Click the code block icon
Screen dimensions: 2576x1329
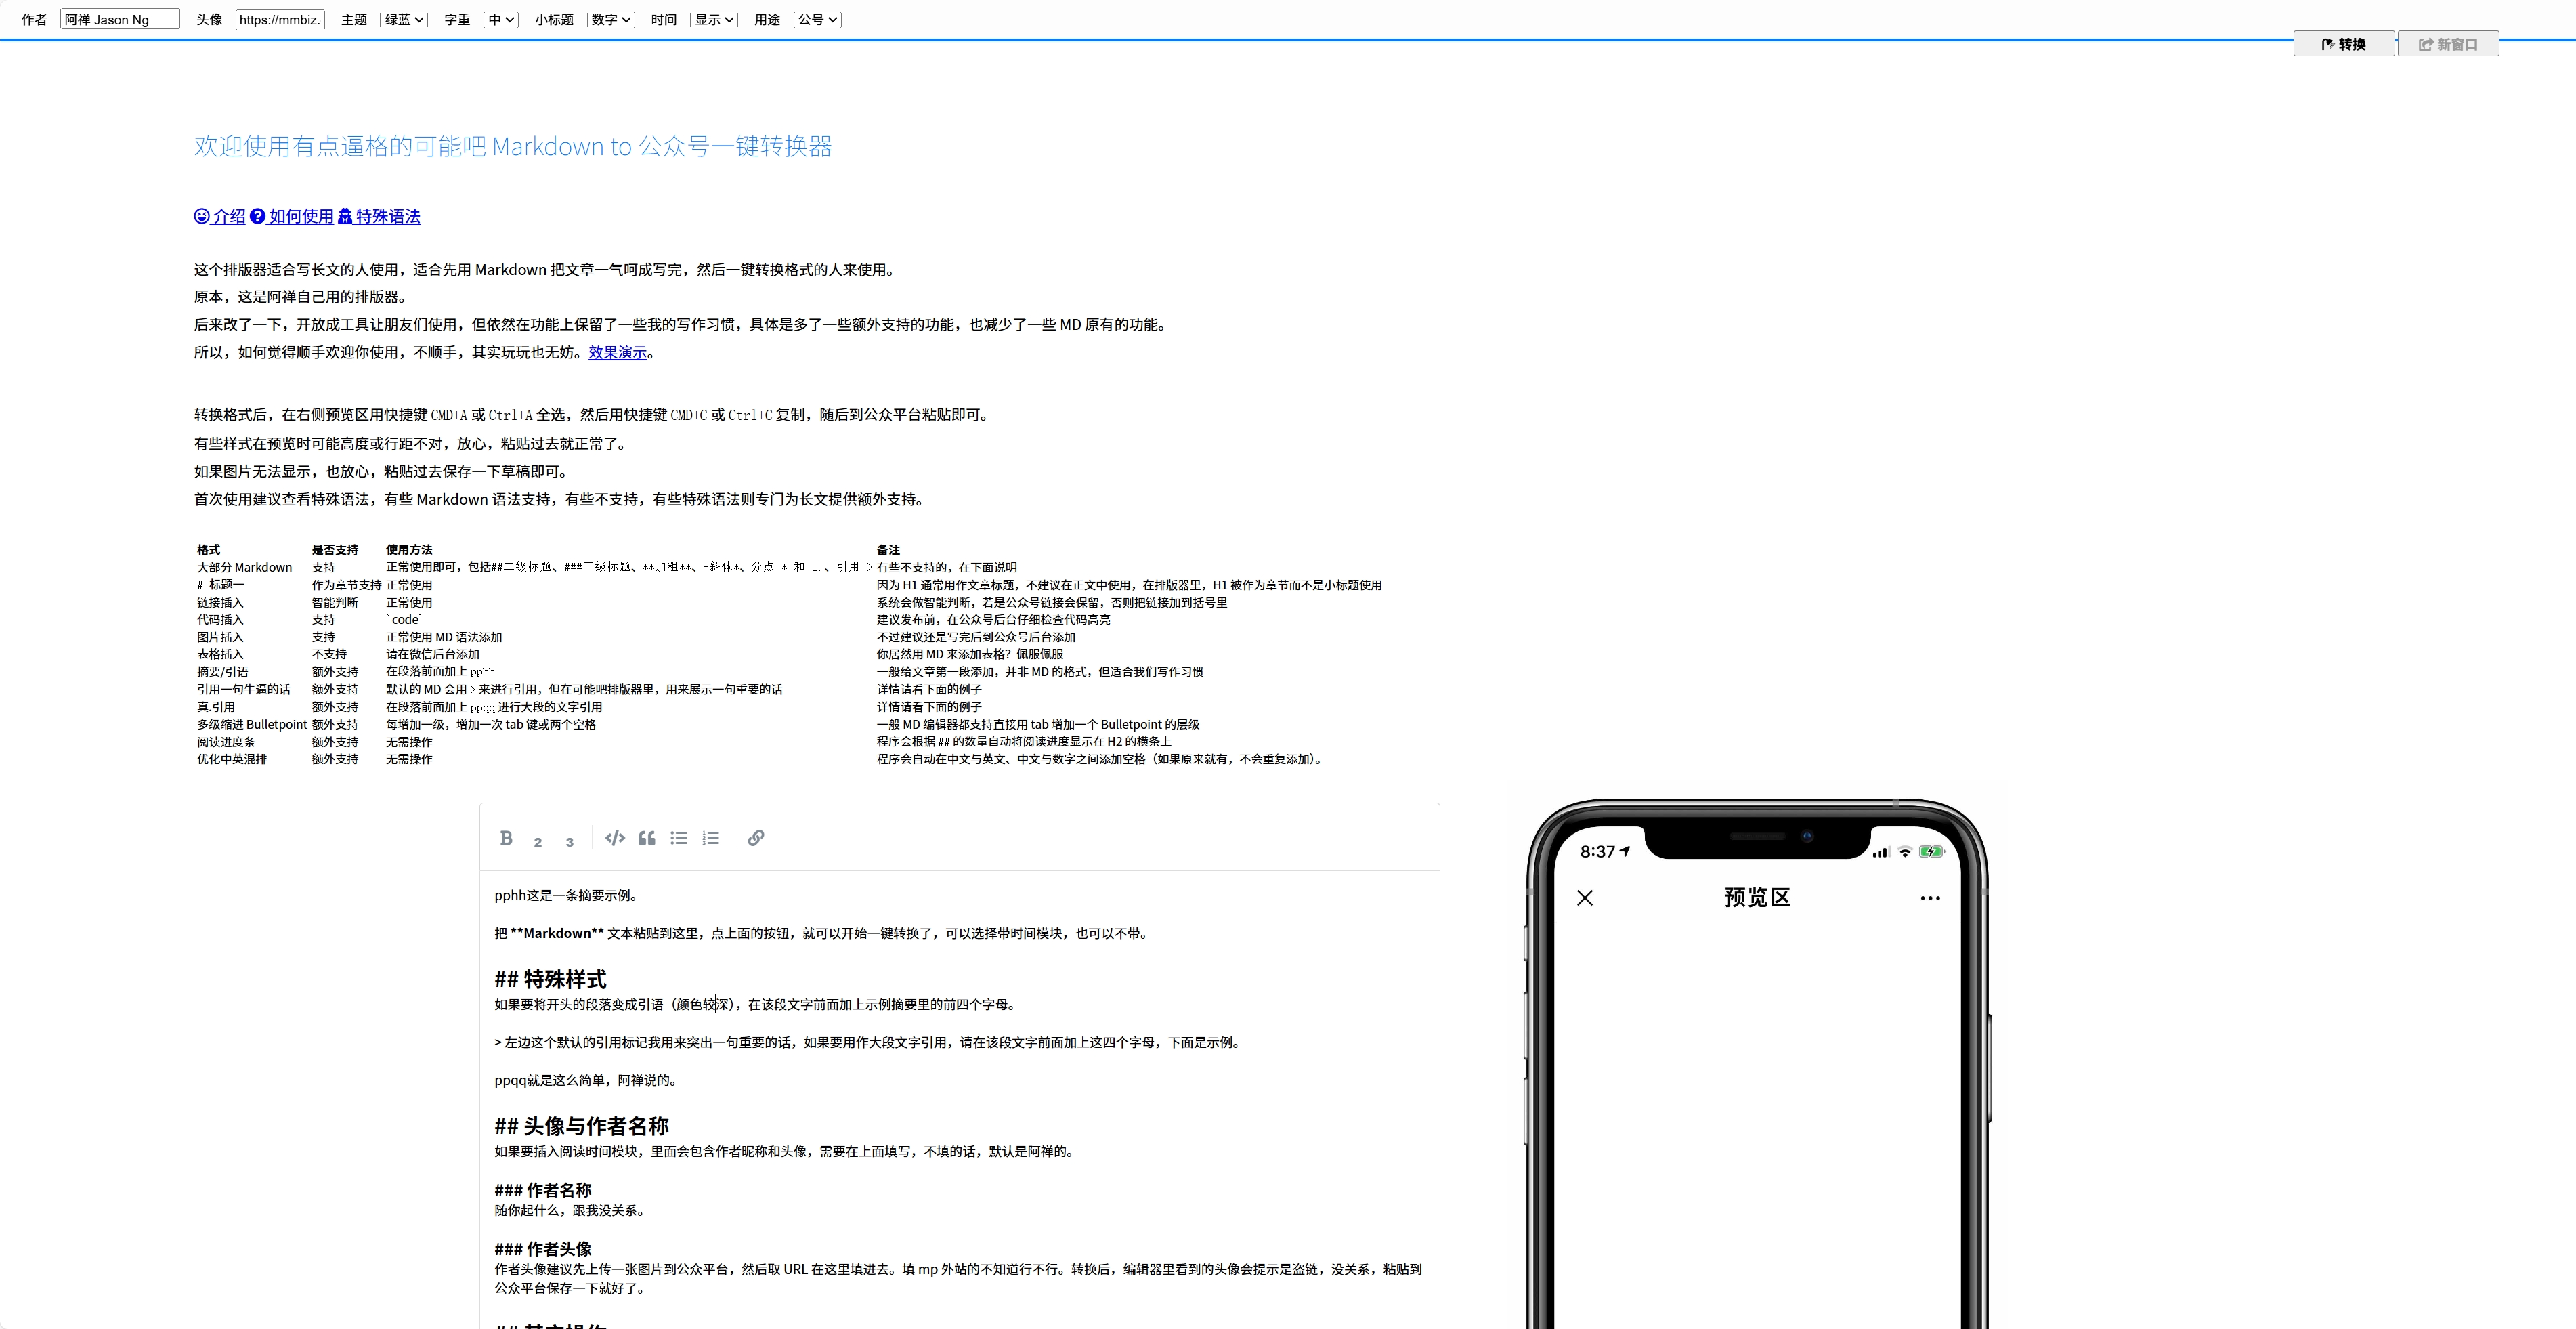tap(615, 838)
